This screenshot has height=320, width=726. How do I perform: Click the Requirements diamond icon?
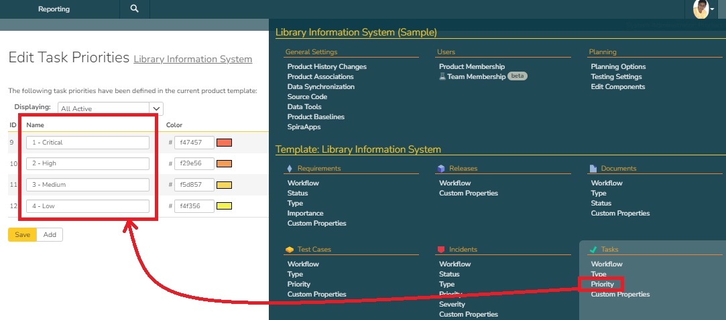click(290, 169)
